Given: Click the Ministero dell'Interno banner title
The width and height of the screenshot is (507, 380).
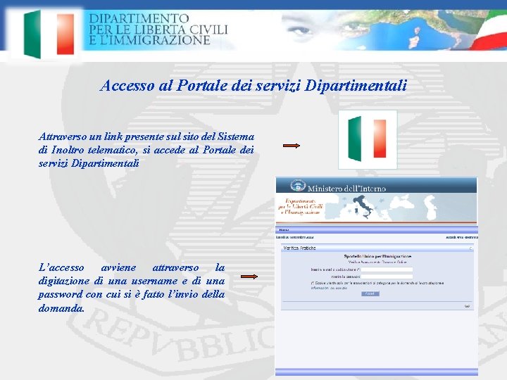Looking at the screenshot, I should click(x=346, y=189).
